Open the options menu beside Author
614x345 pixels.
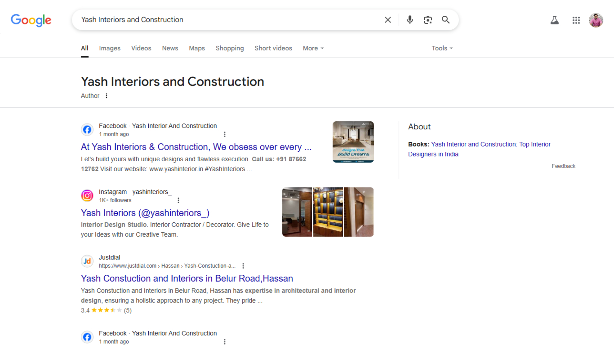106,96
